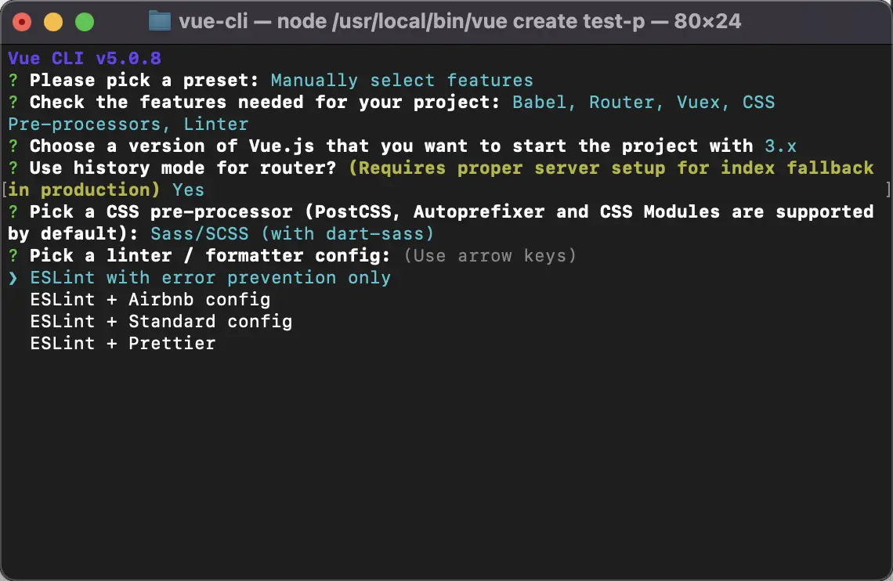Click the Manually select features answer
The image size is (893, 581).
coord(402,81)
